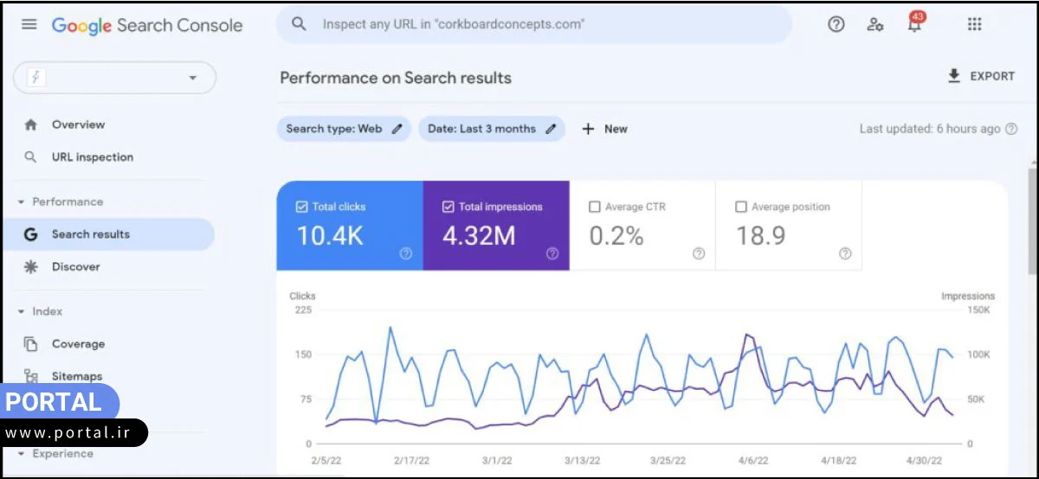
Task: Edit the Date filter pencil icon
Action: [x=551, y=129]
